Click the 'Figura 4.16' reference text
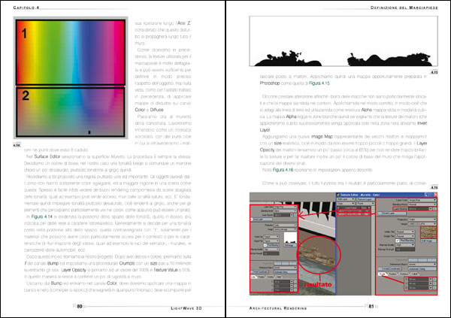This screenshot has height=318, width=451. pos(283,170)
